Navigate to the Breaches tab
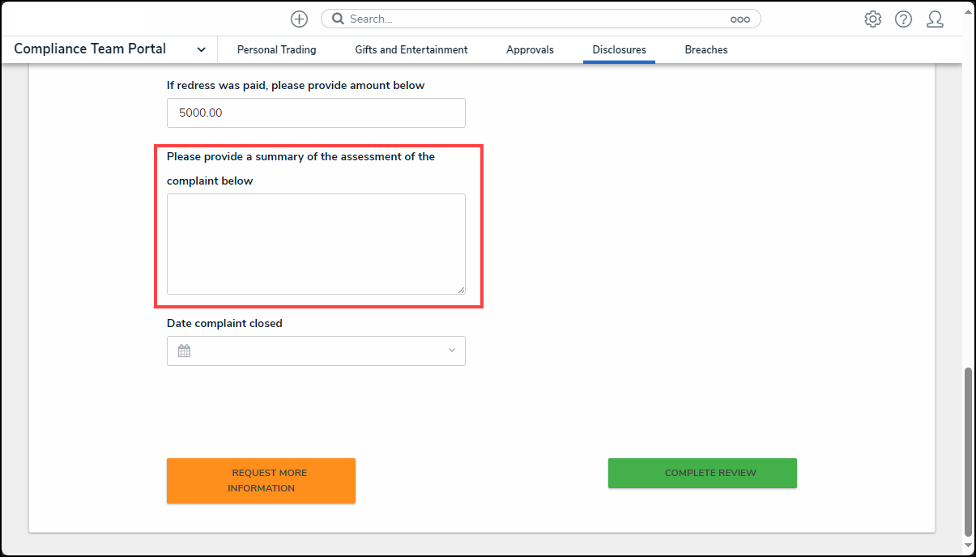Image resolution: width=976 pixels, height=557 pixels. [705, 49]
